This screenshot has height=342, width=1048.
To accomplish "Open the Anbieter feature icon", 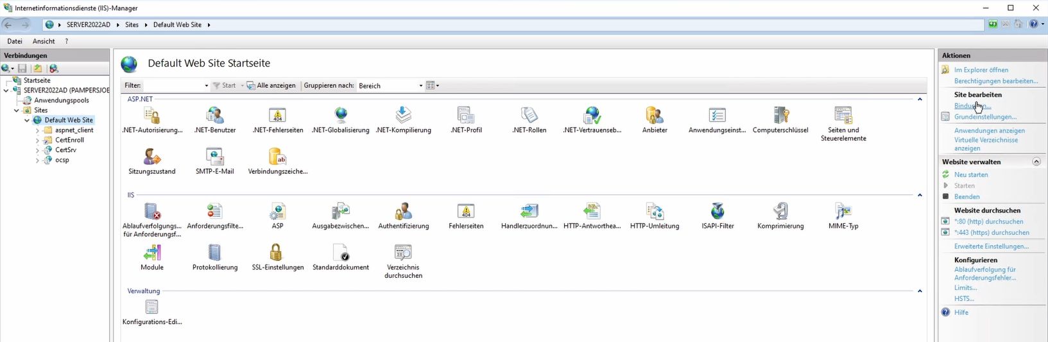I will 655,115.
